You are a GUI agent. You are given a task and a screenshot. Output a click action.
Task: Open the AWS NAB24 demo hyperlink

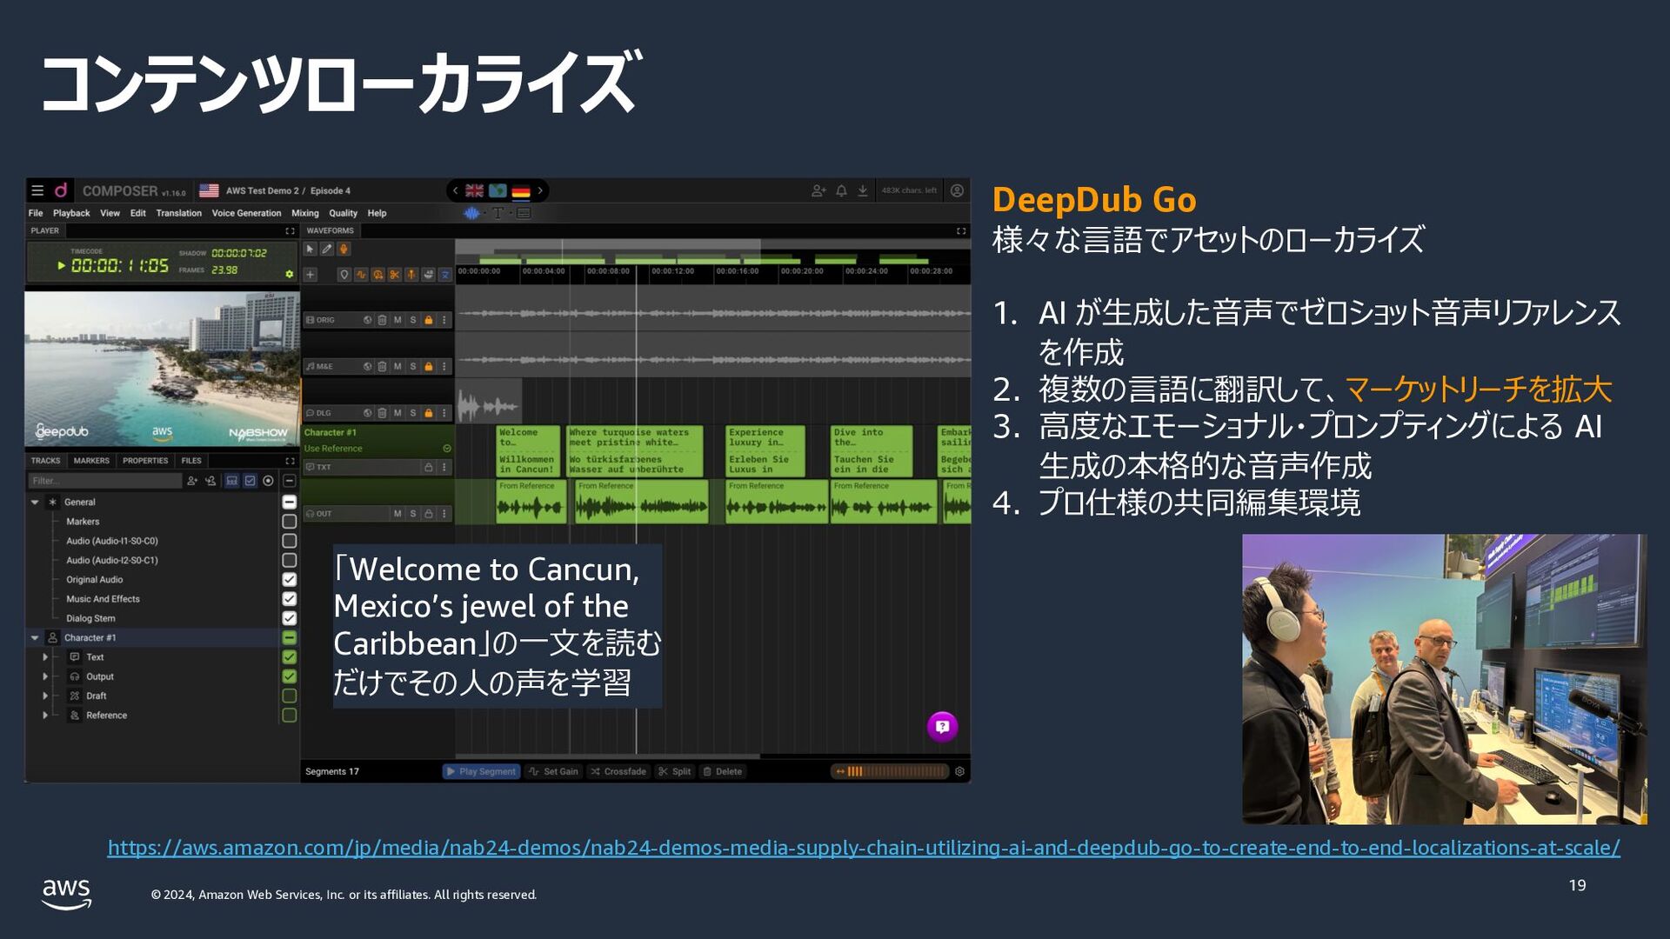[864, 848]
